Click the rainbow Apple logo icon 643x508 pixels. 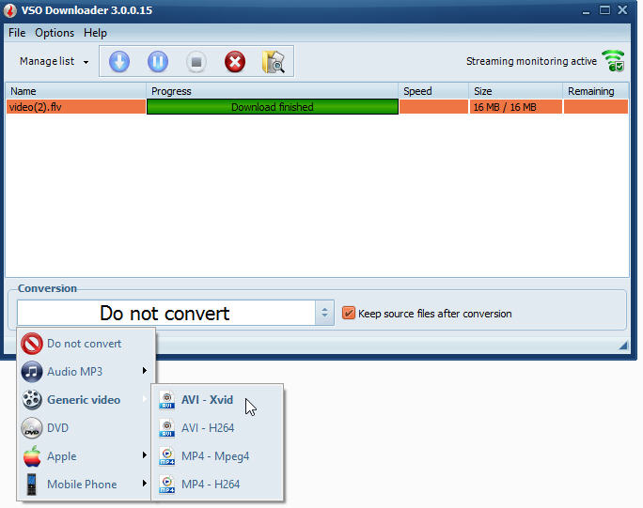click(x=32, y=456)
